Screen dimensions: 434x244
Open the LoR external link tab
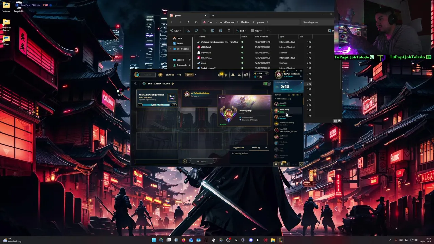(x=190, y=75)
